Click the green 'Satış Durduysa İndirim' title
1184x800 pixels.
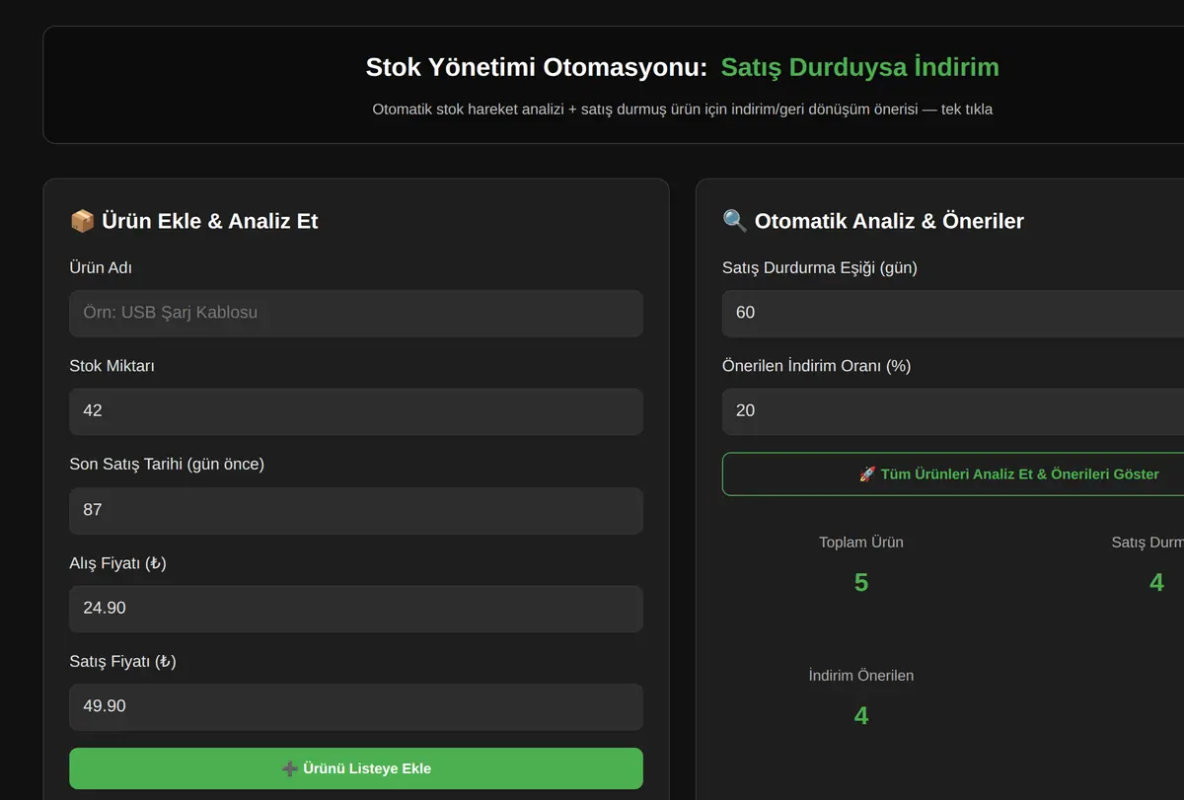coord(860,67)
